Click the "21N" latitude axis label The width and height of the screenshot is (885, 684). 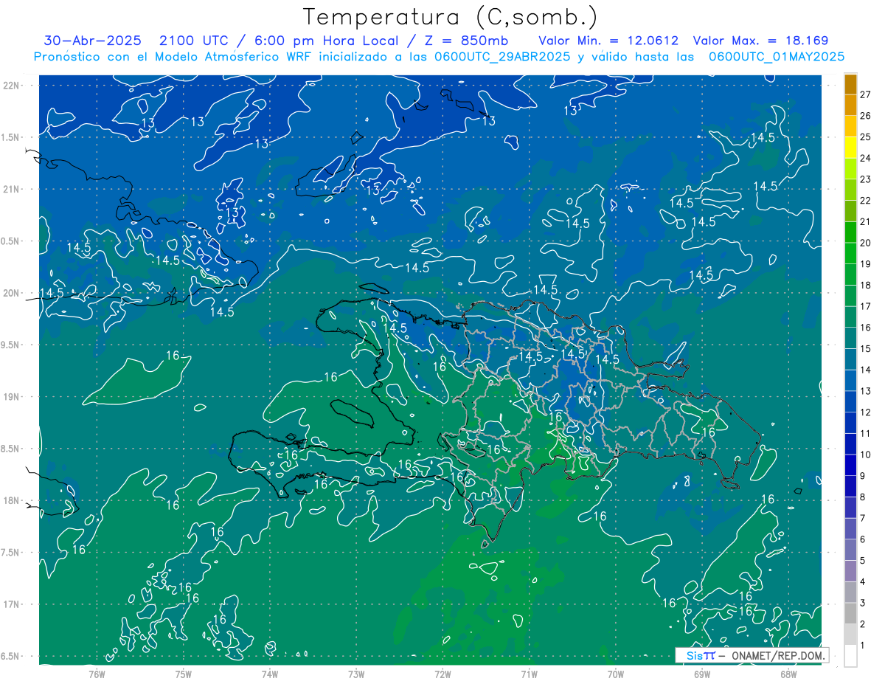point(12,189)
